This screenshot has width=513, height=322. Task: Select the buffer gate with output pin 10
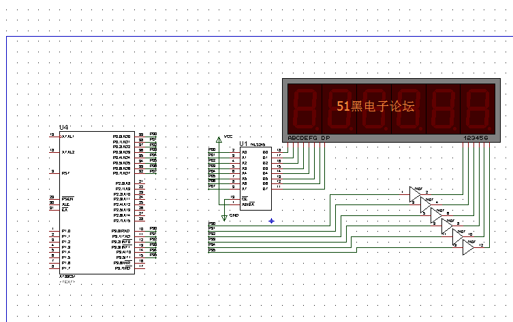(x=458, y=237)
